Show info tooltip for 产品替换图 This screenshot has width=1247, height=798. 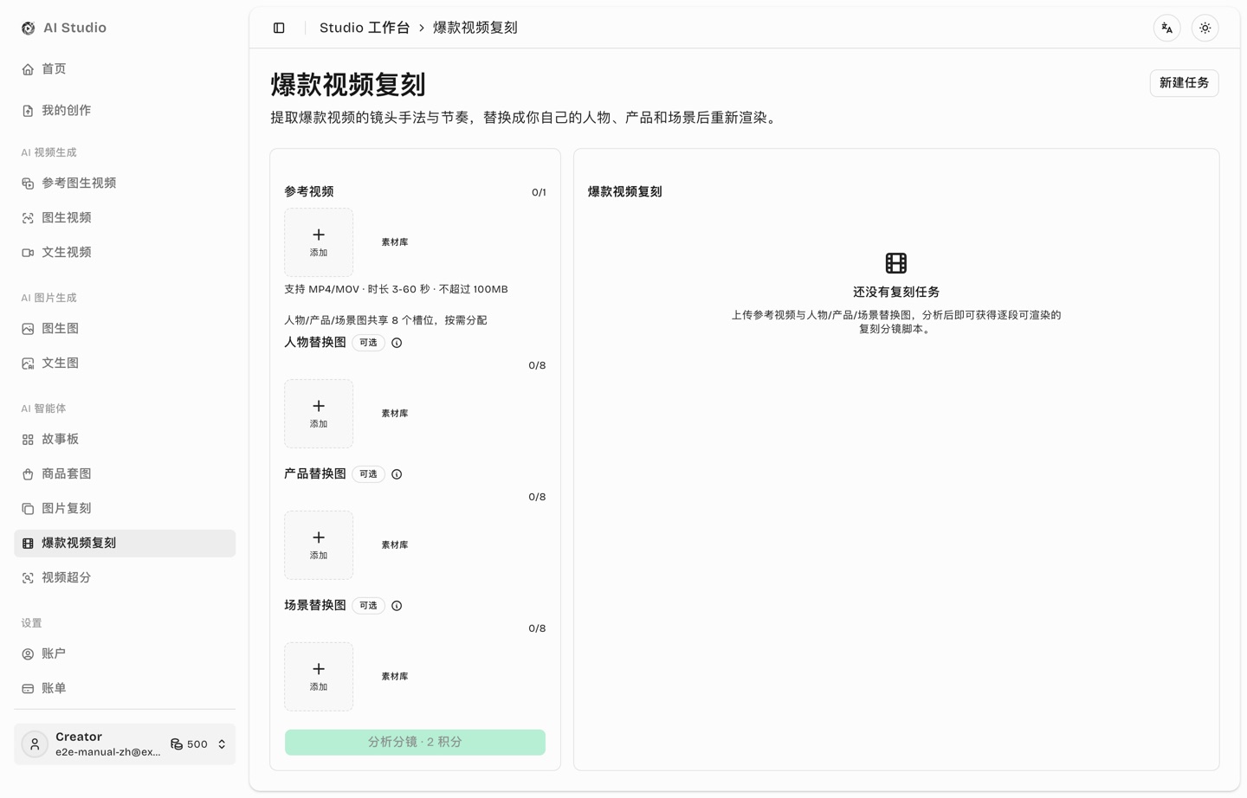[x=397, y=474]
